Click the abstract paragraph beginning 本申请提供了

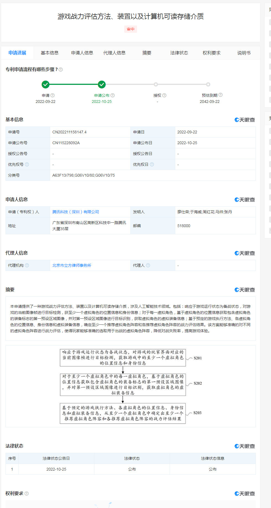(x=130, y=319)
